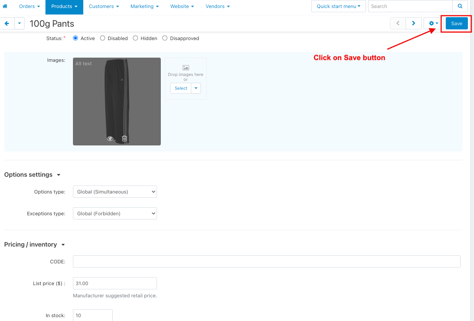Click the List price field
Screen dimensions: 474x321
[115, 283]
